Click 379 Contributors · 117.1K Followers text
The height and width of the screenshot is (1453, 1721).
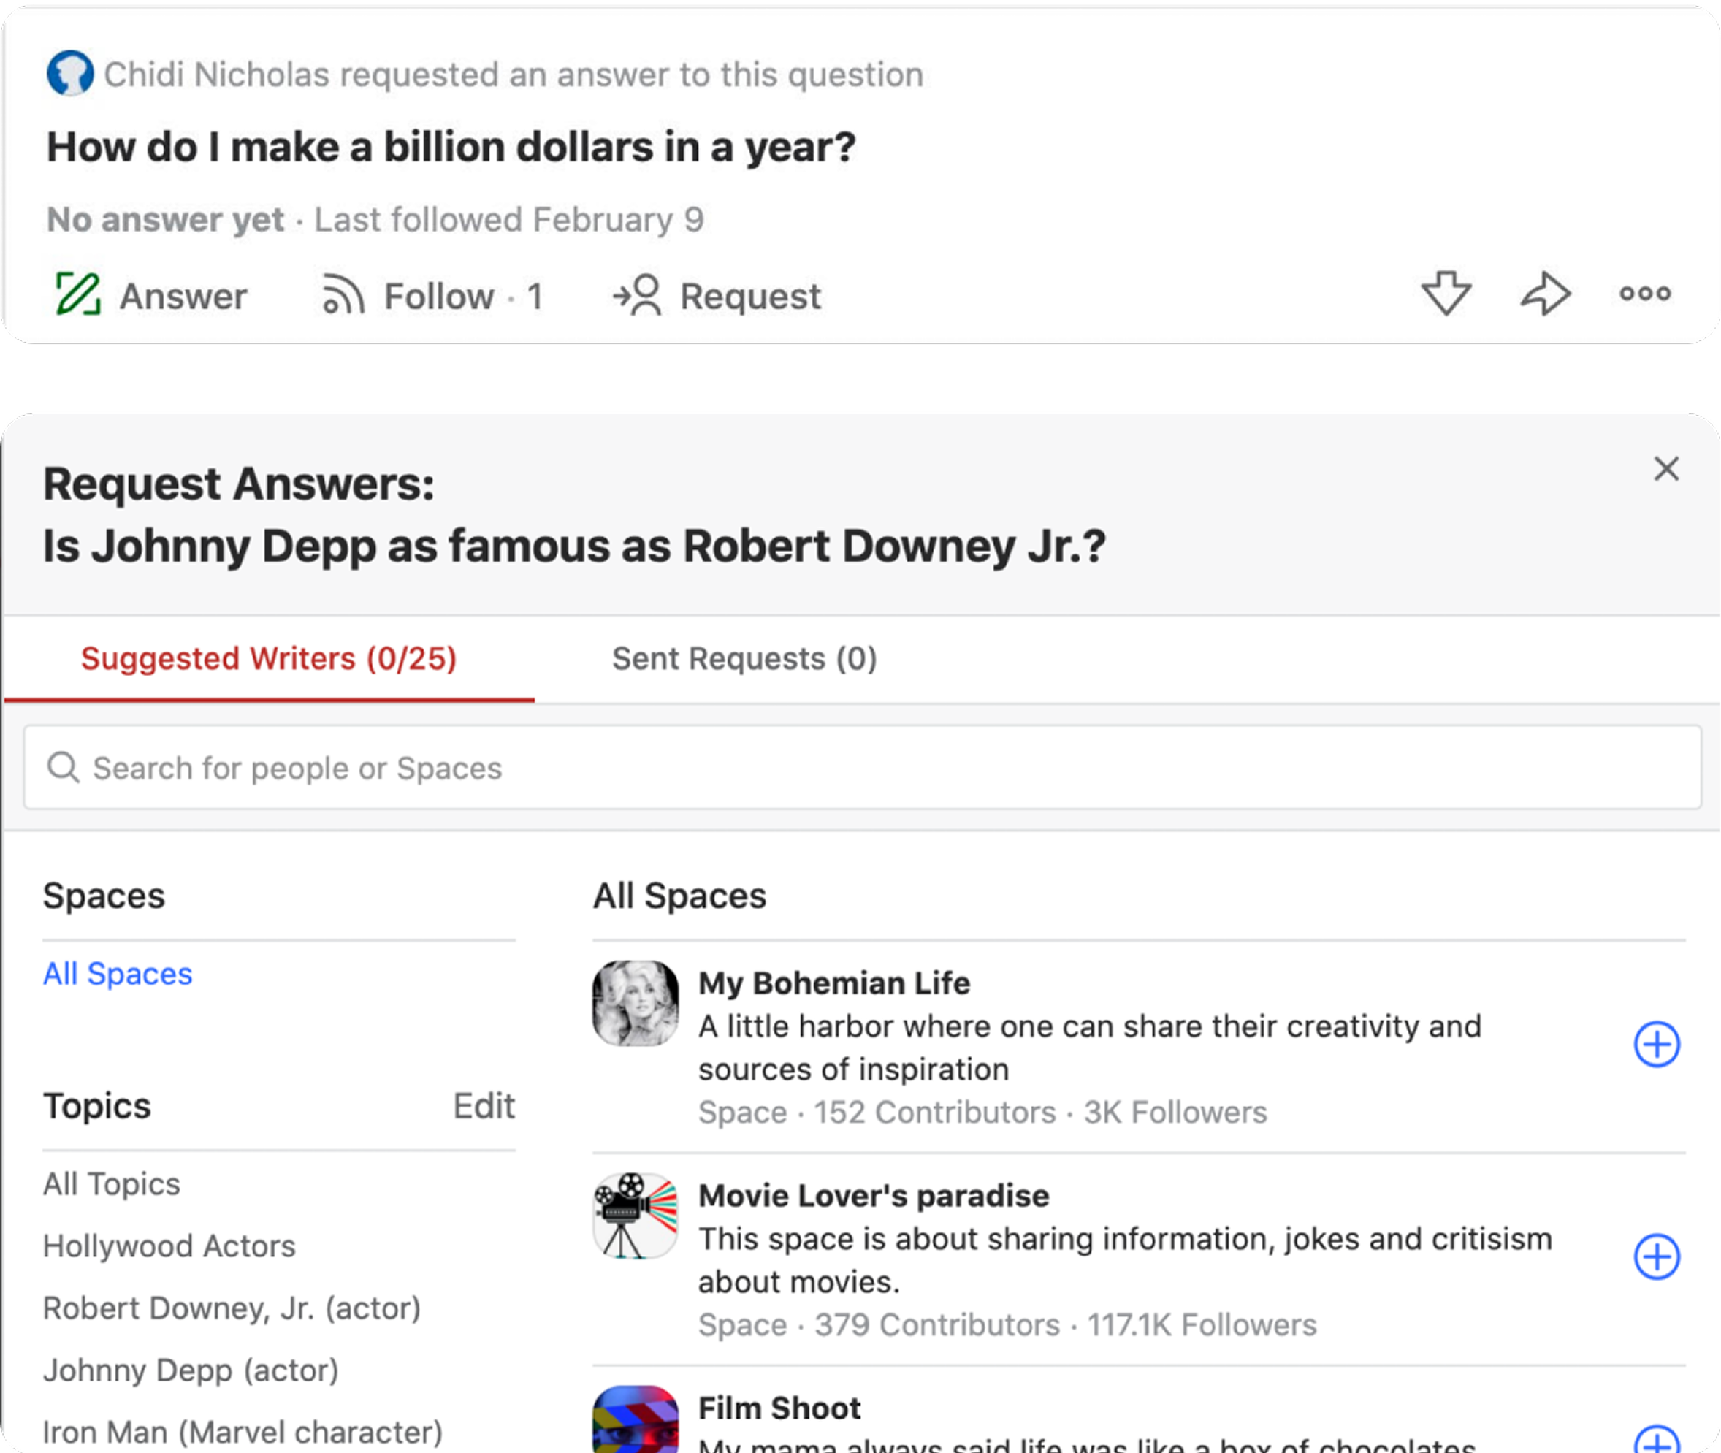[x=1066, y=1324]
